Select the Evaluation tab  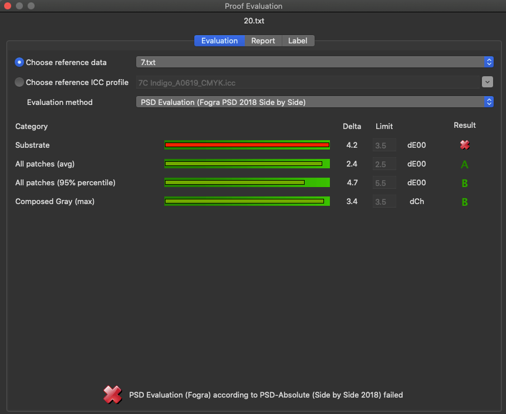point(220,40)
